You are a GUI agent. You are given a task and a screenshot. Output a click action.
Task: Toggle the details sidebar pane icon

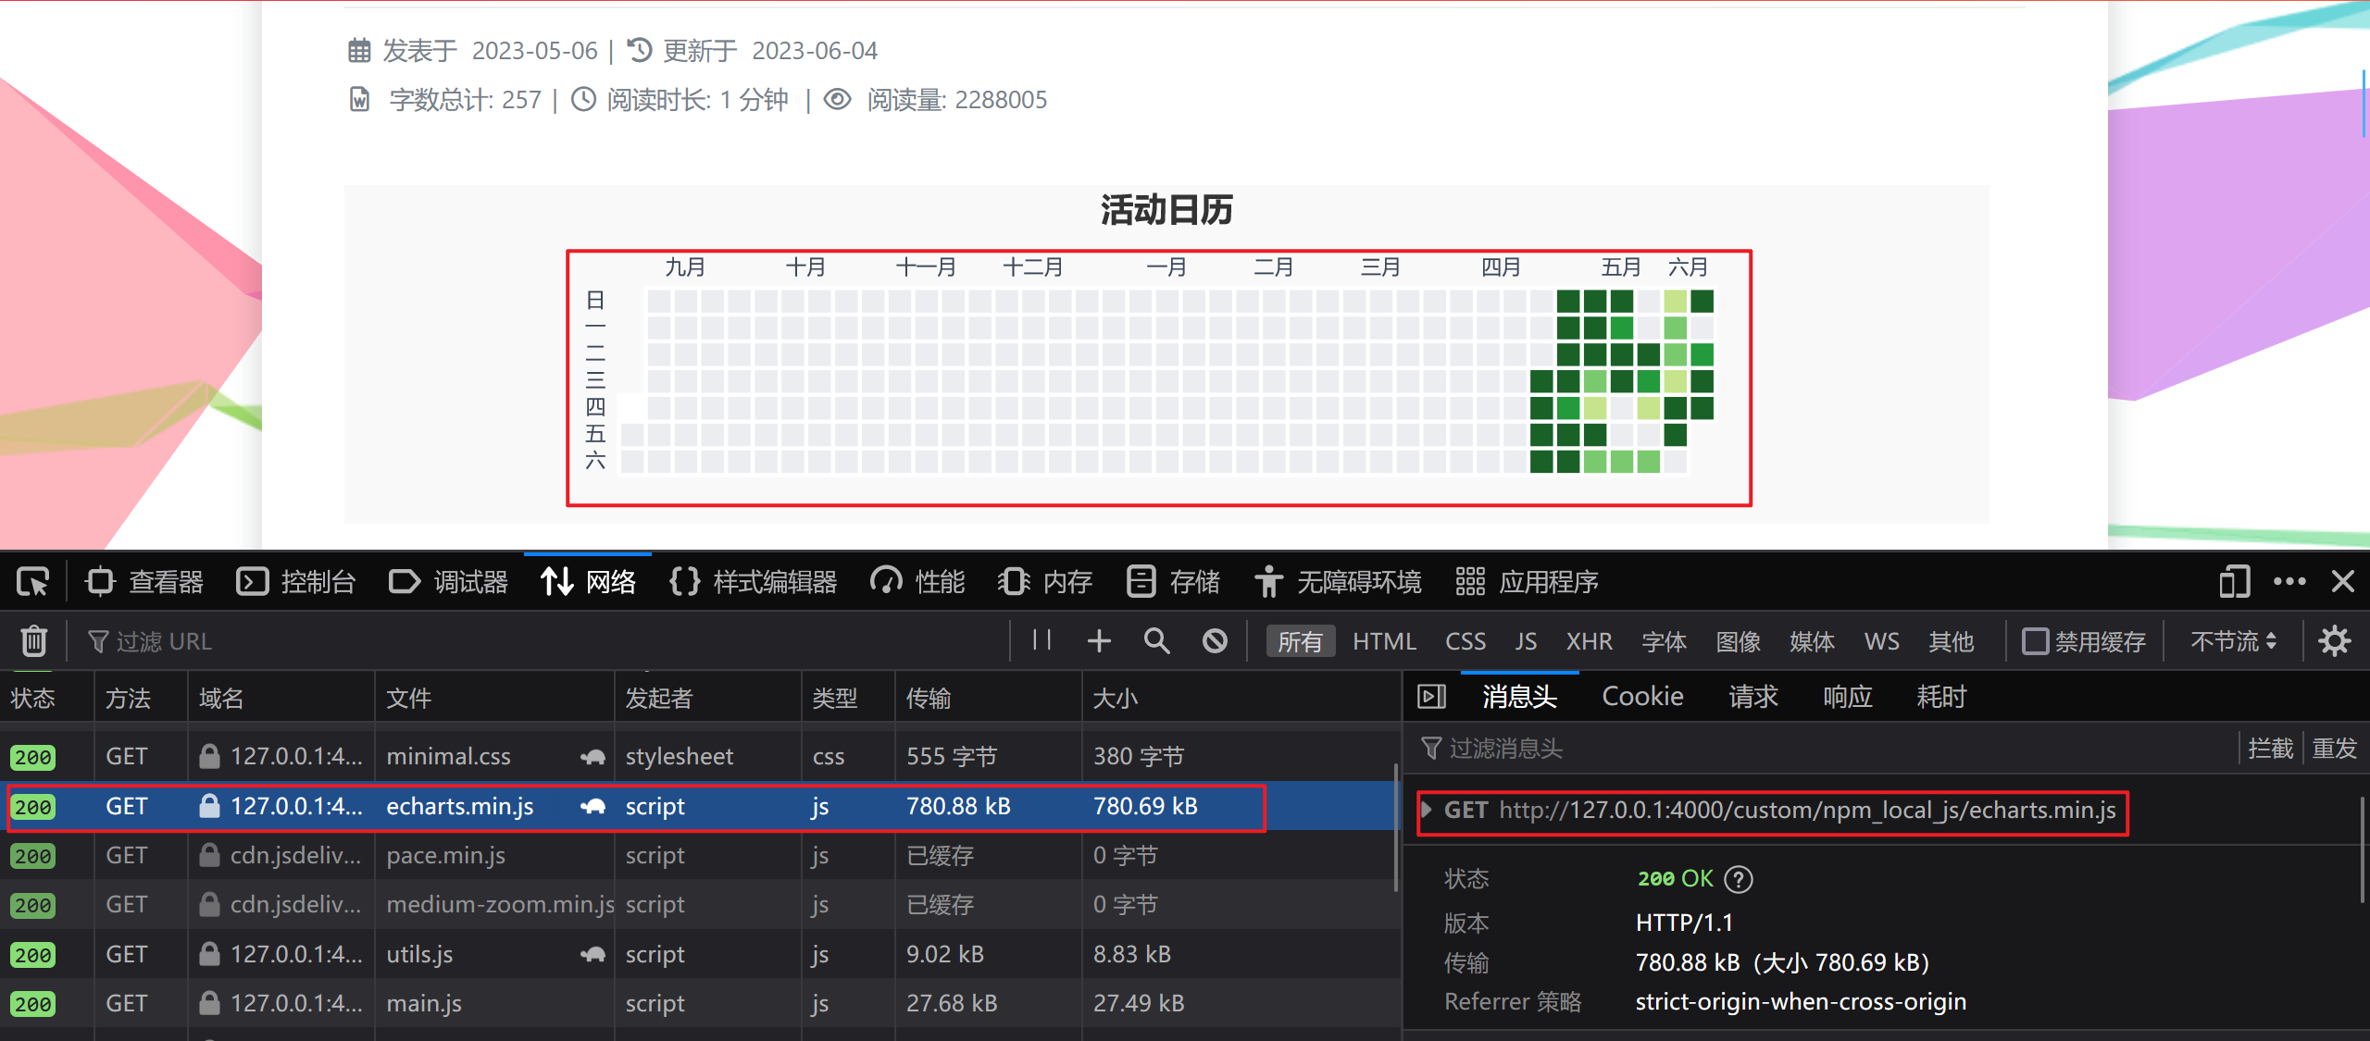(x=1431, y=697)
